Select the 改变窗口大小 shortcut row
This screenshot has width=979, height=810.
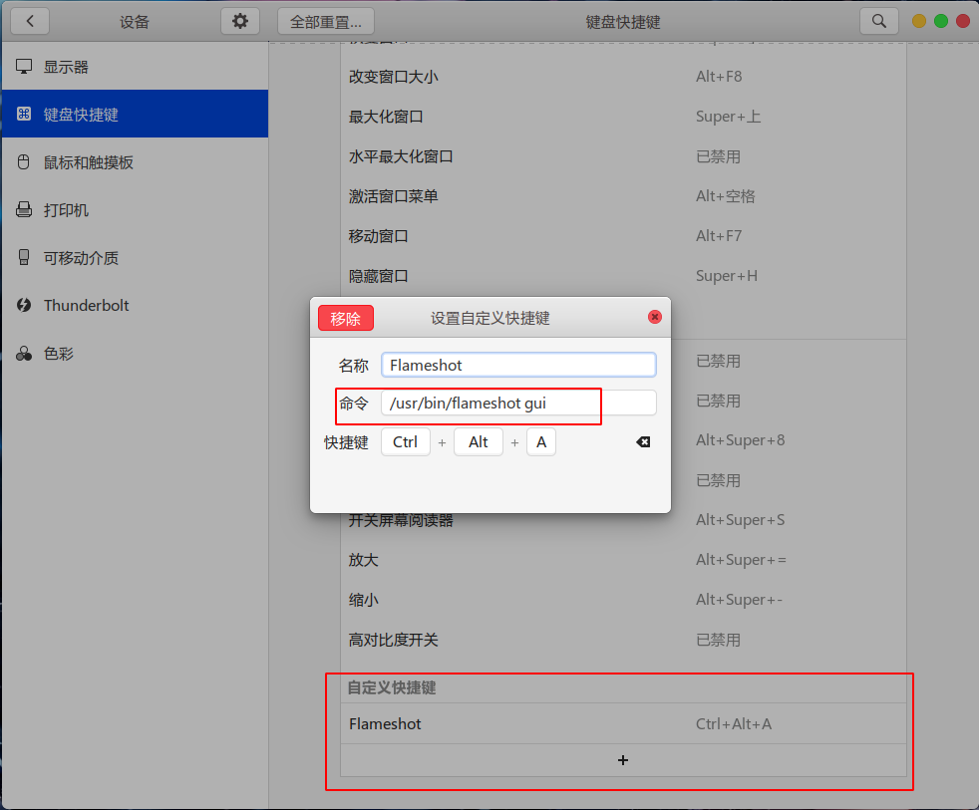coord(623,76)
